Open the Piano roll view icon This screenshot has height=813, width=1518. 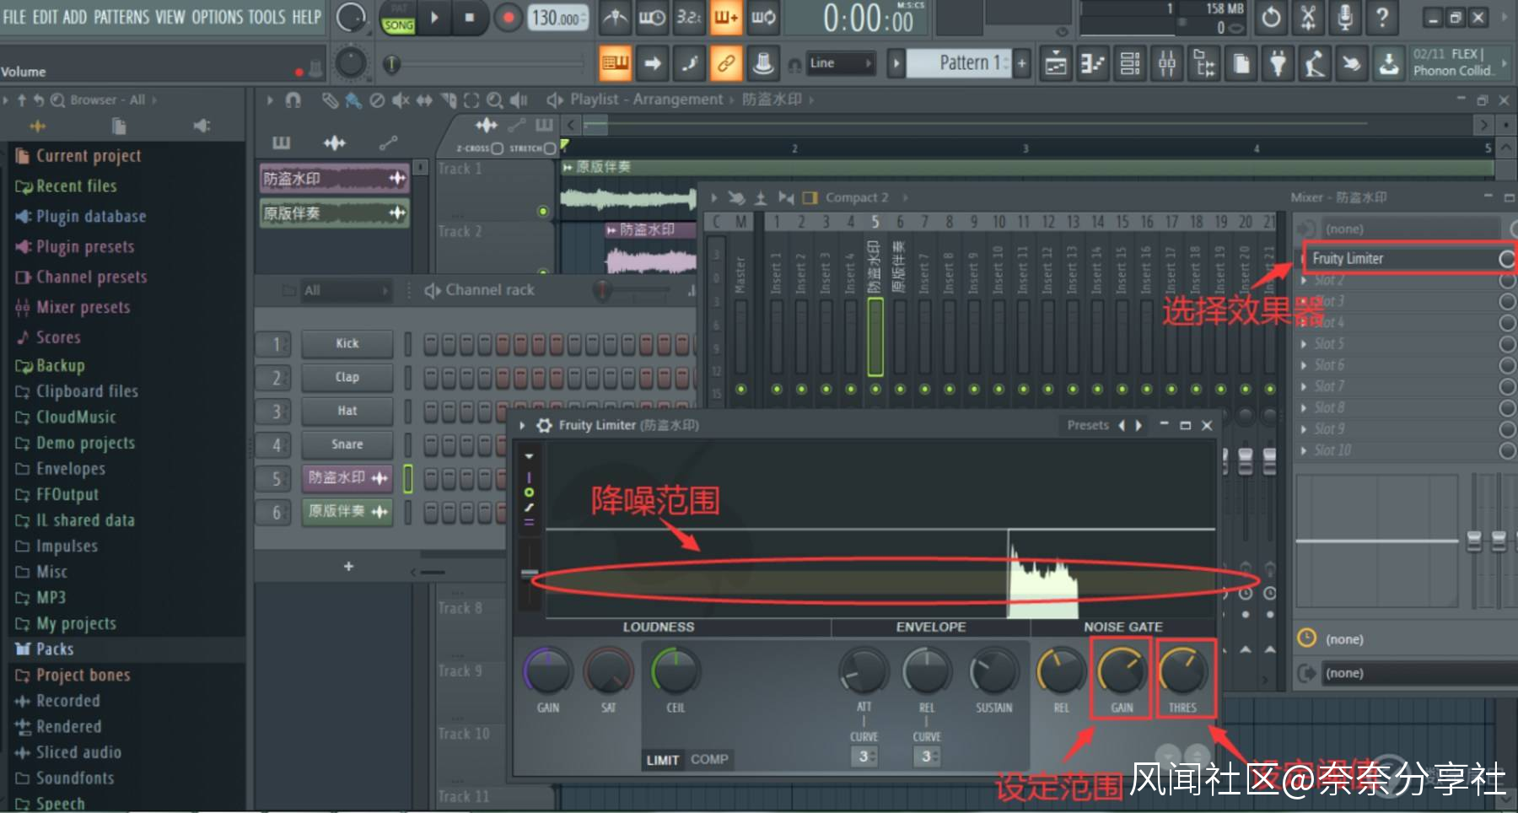[x=1092, y=63]
